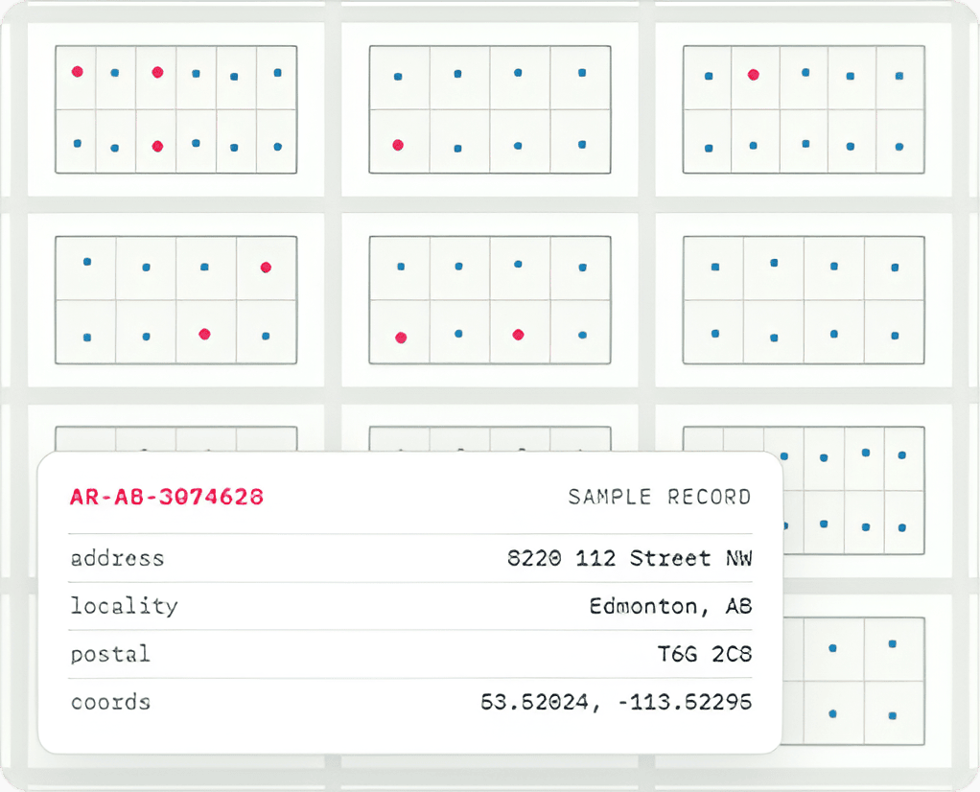This screenshot has height=792, width=980.
Task: Click top-right red dot in middle-left panel
Action: click(266, 268)
